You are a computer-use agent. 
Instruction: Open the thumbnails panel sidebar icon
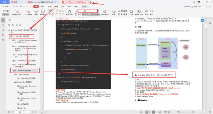click(x=3, y=25)
